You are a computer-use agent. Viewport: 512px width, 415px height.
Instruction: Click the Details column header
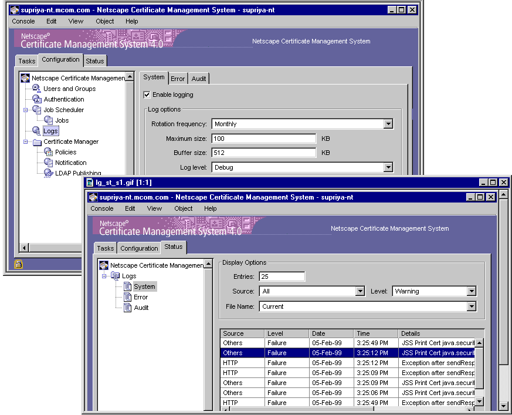[x=441, y=333]
